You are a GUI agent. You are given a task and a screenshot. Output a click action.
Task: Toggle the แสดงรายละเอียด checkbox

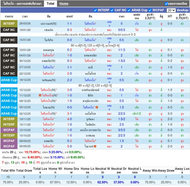tap(166, 4)
